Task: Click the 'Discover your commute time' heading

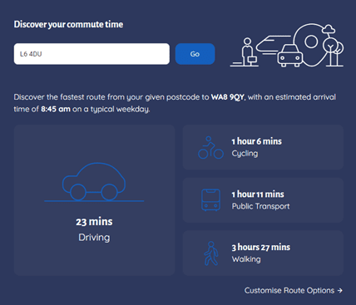Action: pos(68,24)
